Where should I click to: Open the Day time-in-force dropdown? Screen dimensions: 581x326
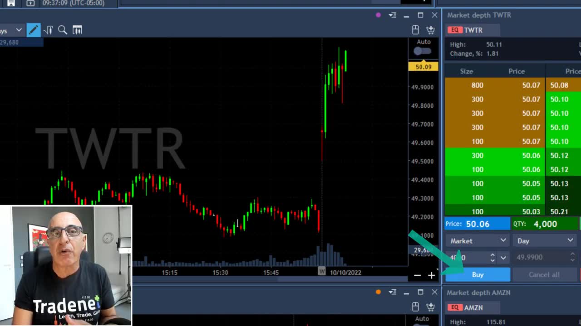tap(545, 241)
